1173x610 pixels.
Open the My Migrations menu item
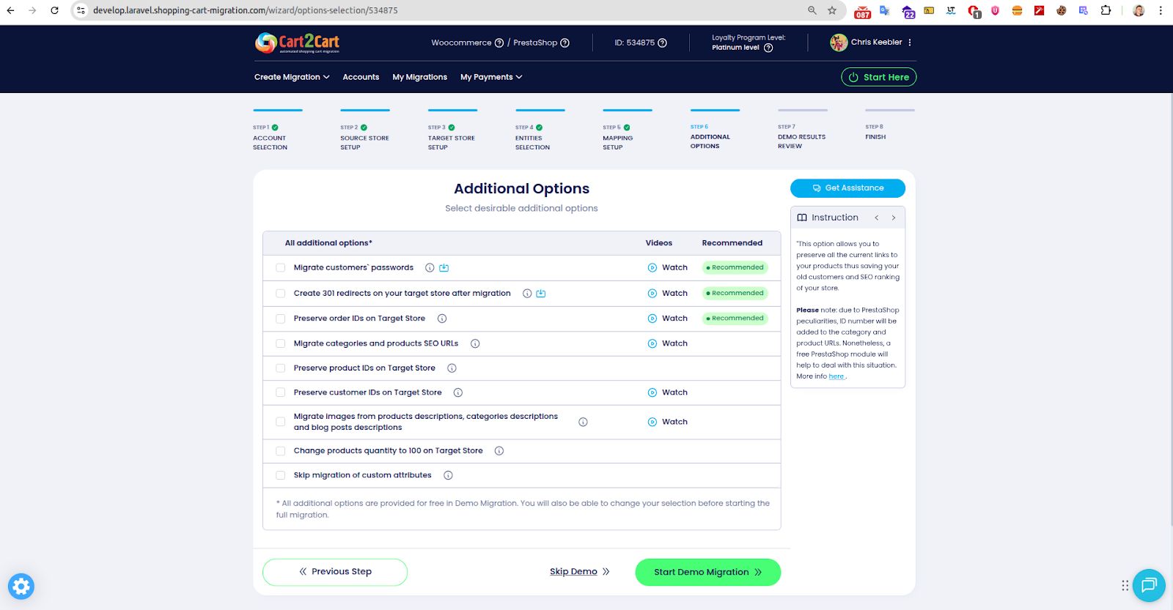click(x=419, y=77)
